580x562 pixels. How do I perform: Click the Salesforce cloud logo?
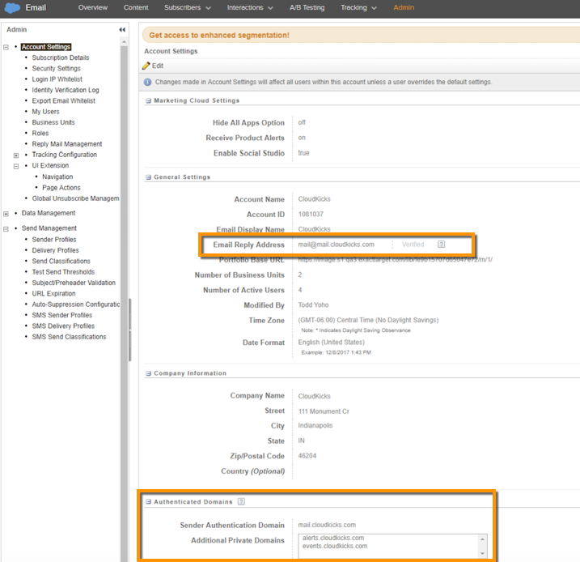point(12,7)
